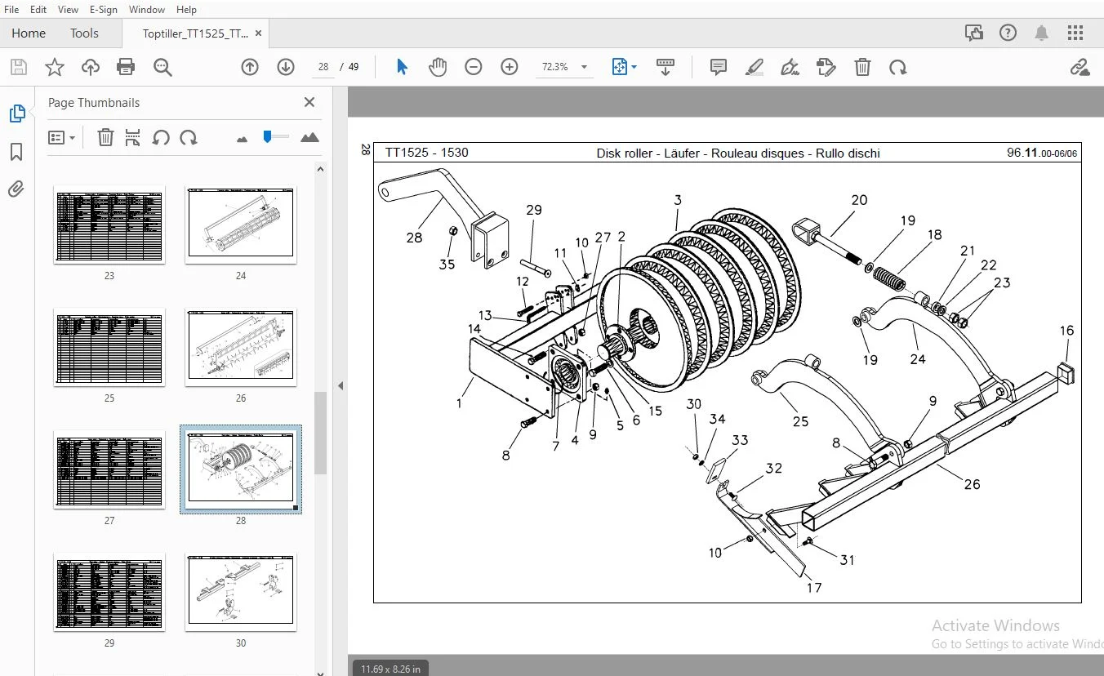
Task: Adjust the thumbnail size slider
Action: [x=268, y=137]
